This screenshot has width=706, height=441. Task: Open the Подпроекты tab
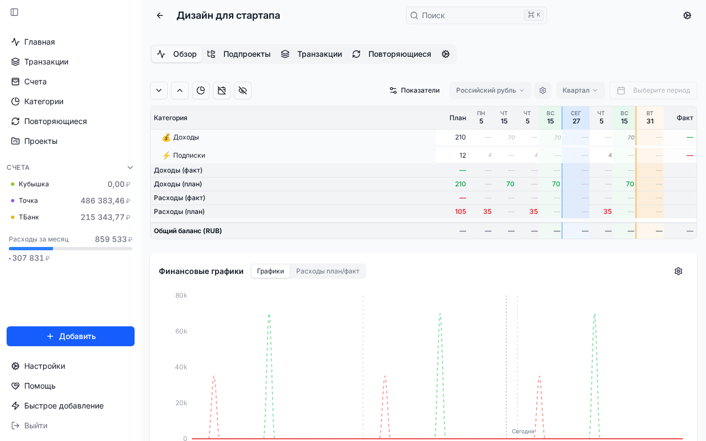pos(239,54)
